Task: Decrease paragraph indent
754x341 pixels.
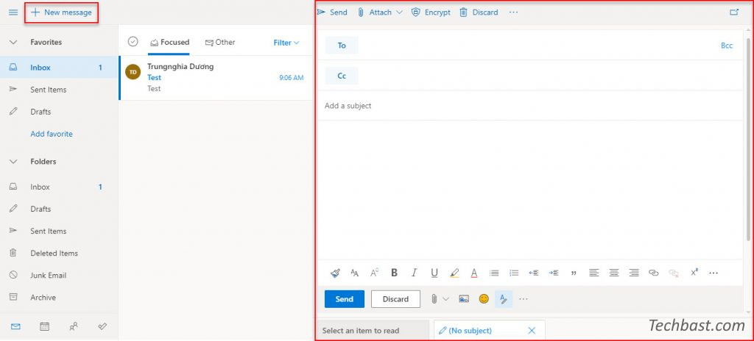Action: [x=534, y=273]
